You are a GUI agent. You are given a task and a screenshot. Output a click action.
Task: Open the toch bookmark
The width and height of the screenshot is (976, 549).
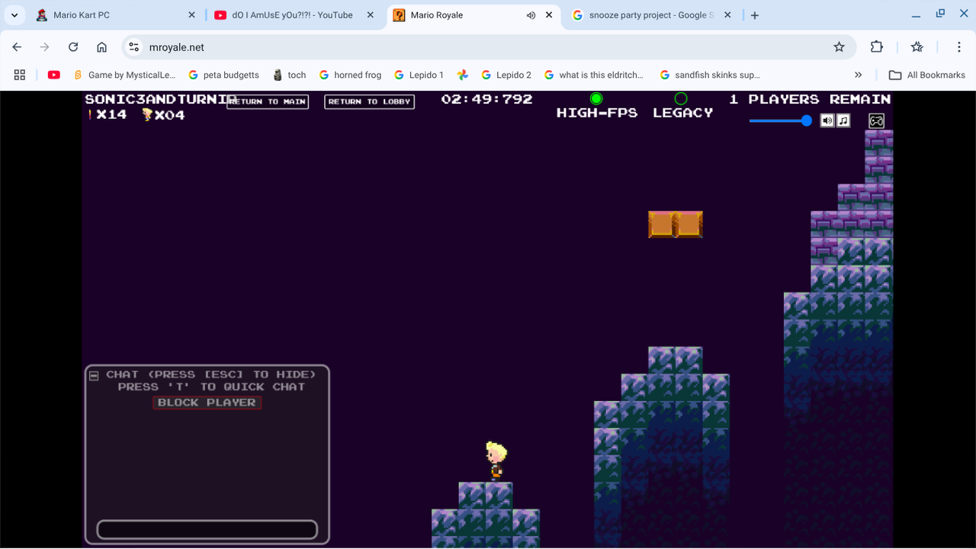tap(289, 75)
